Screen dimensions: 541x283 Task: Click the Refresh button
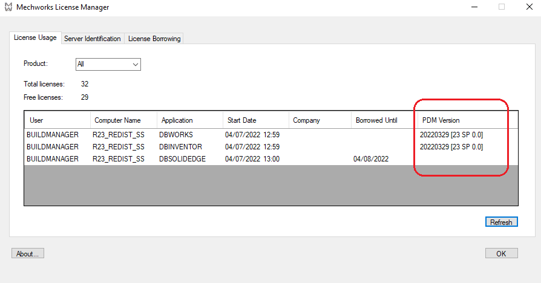pos(501,222)
